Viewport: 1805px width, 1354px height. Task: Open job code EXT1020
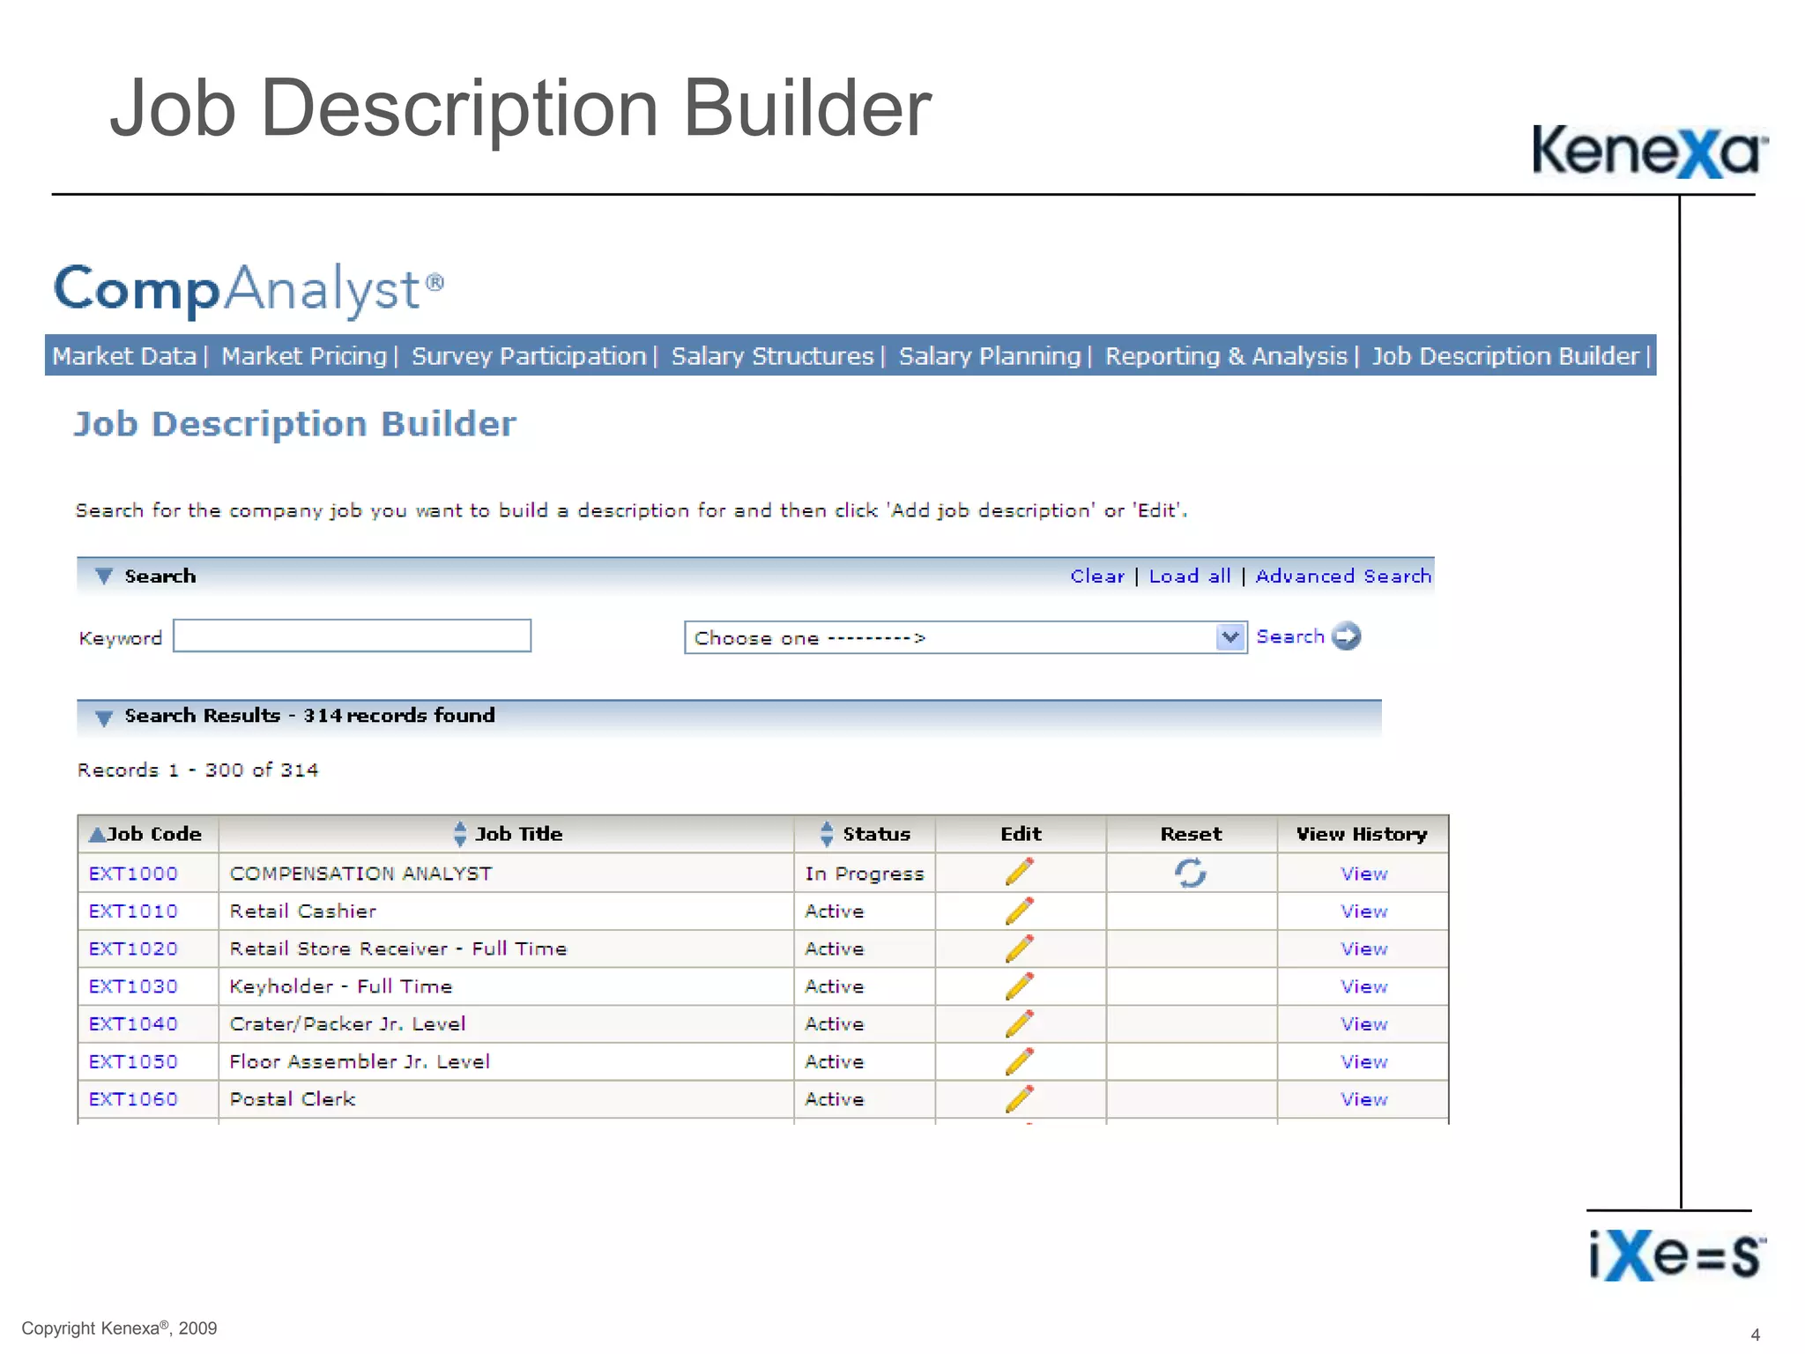(x=133, y=949)
